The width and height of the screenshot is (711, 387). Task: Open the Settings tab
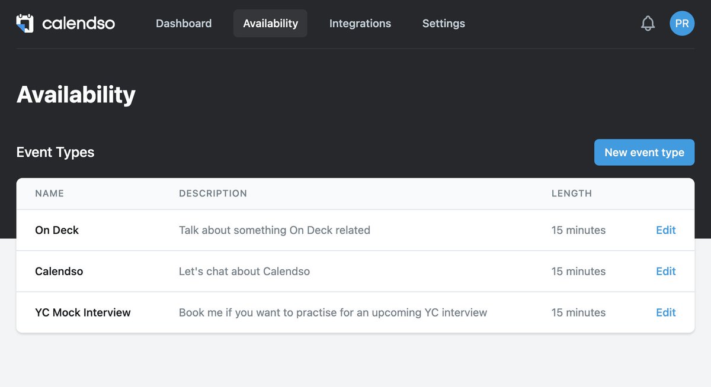pyautogui.click(x=444, y=24)
